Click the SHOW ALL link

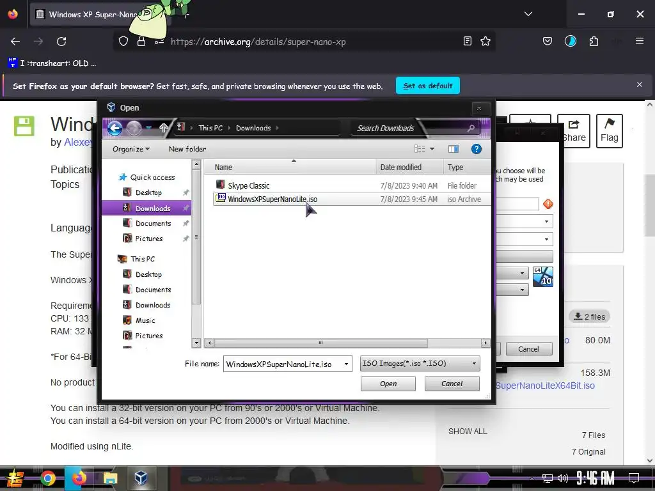pyautogui.click(x=468, y=432)
